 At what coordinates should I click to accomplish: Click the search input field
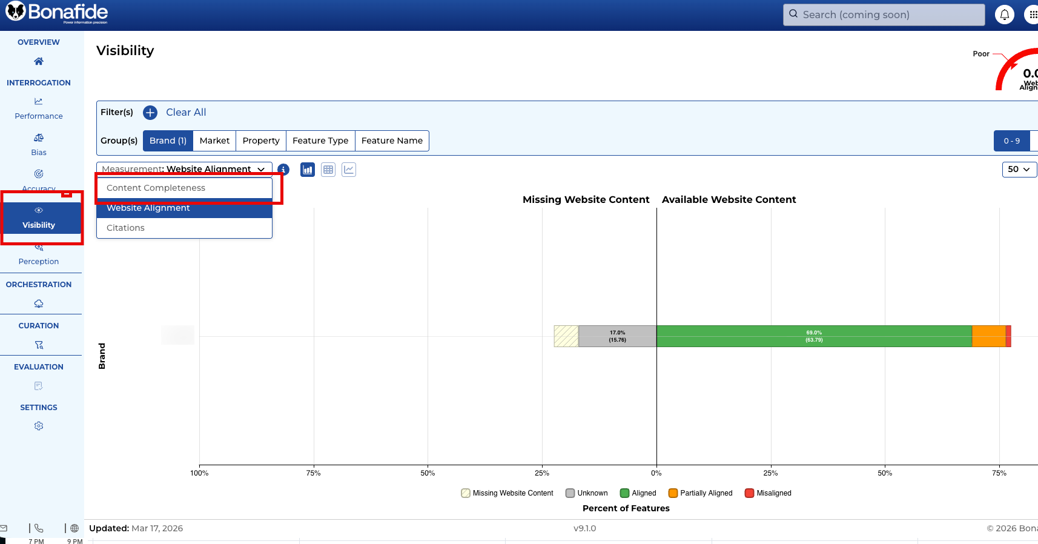884,15
